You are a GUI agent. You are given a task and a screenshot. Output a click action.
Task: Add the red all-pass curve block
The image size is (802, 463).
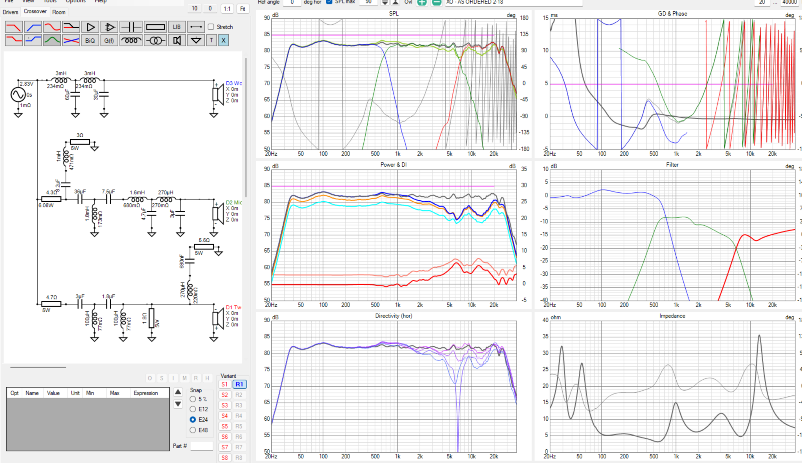click(x=52, y=27)
